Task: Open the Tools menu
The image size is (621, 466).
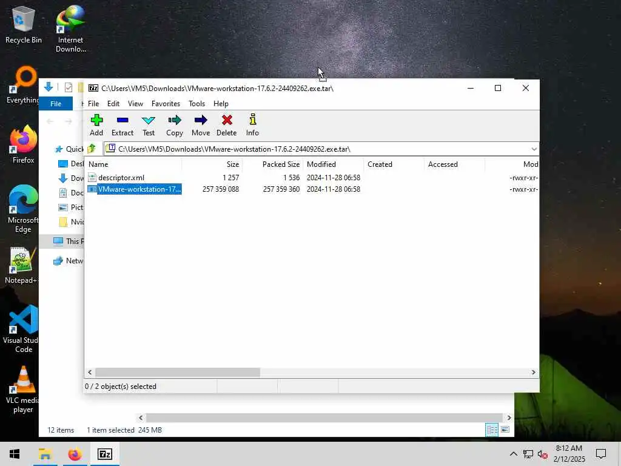Action: (197, 103)
